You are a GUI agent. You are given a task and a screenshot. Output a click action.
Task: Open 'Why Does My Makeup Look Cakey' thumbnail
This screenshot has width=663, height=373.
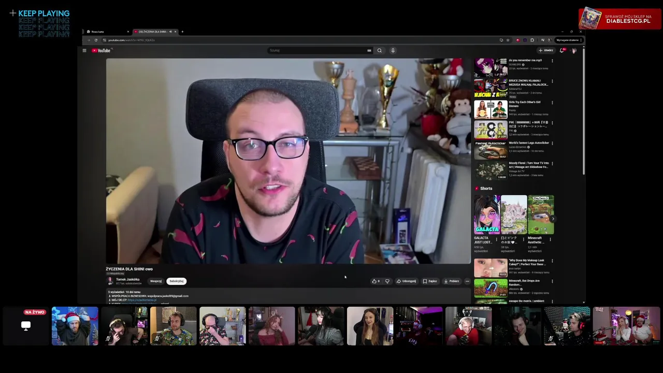491,268
